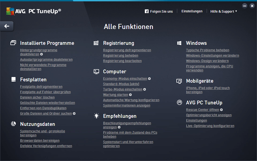257x161 pixels.
Task: Click the Windows logo icon
Action: (x=179, y=43)
